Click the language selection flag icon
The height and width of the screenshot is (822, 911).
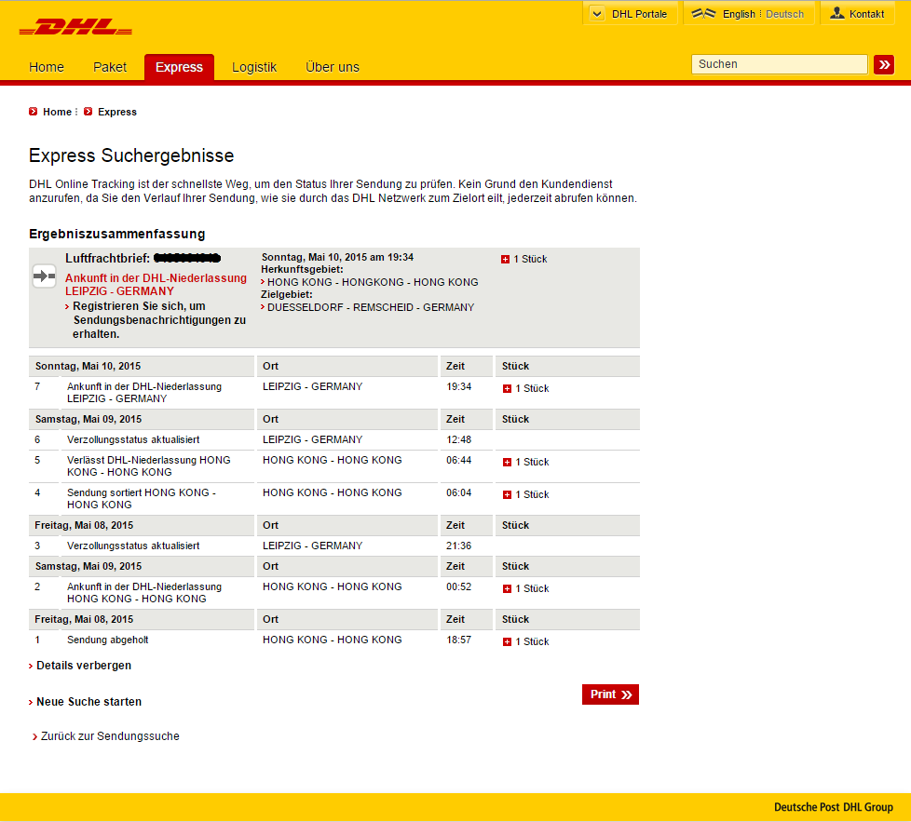click(x=703, y=14)
